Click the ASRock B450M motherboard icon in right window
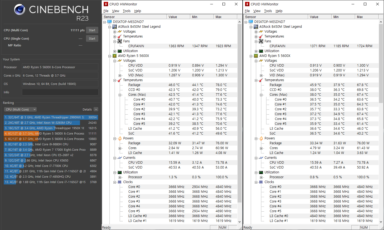 [x=256, y=27]
